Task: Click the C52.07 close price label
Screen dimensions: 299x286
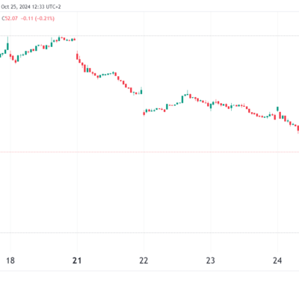Action: [x=10, y=19]
